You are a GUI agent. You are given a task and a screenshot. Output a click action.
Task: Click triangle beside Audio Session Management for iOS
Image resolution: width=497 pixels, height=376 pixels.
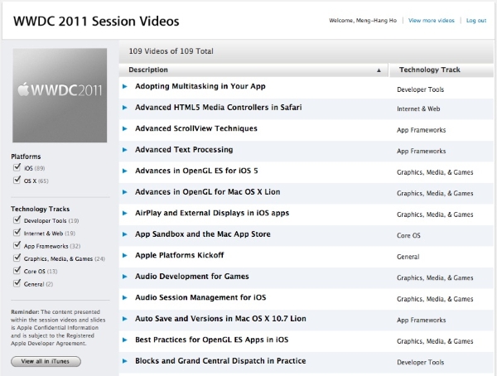(x=125, y=297)
